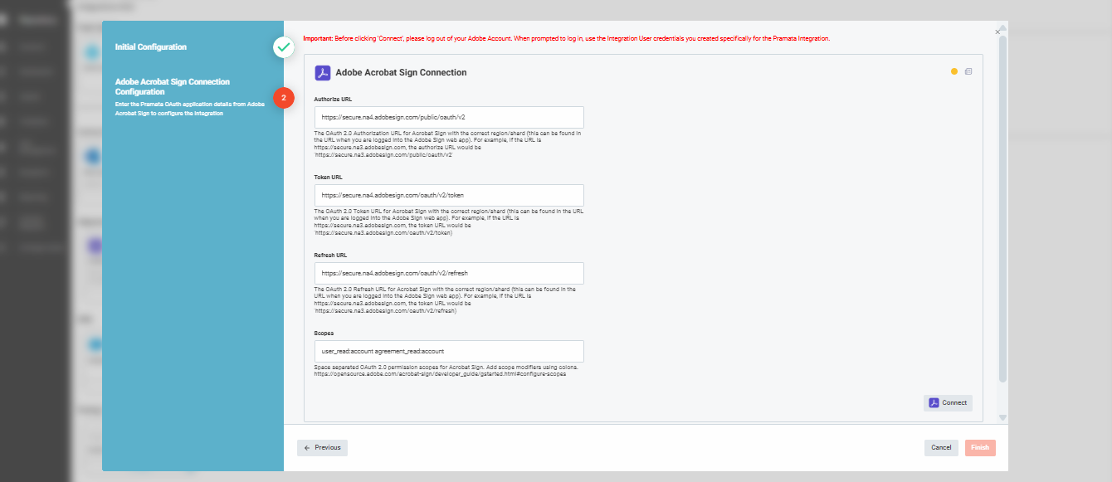Connect to Adobe Acrobat Sign
The height and width of the screenshot is (482, 1112).
point(948,402)
